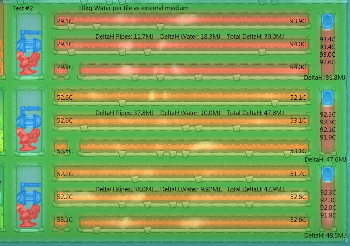Click the short pipe segment at 79.9C
The width and height of the screenshot is (350, 246).
pos(61,71)
